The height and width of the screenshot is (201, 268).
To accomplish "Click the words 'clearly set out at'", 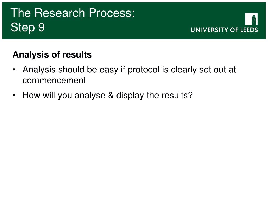I will click(x=203, y=70).
